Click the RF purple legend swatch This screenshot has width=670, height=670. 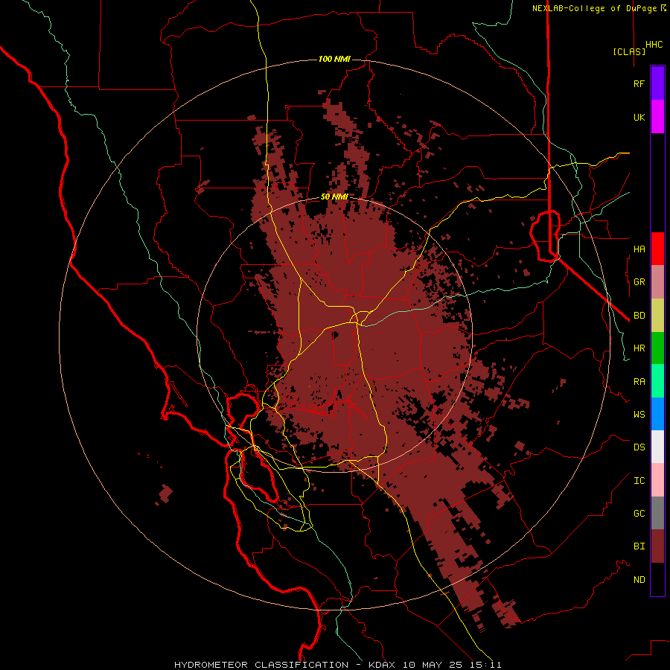coord(657,83)
